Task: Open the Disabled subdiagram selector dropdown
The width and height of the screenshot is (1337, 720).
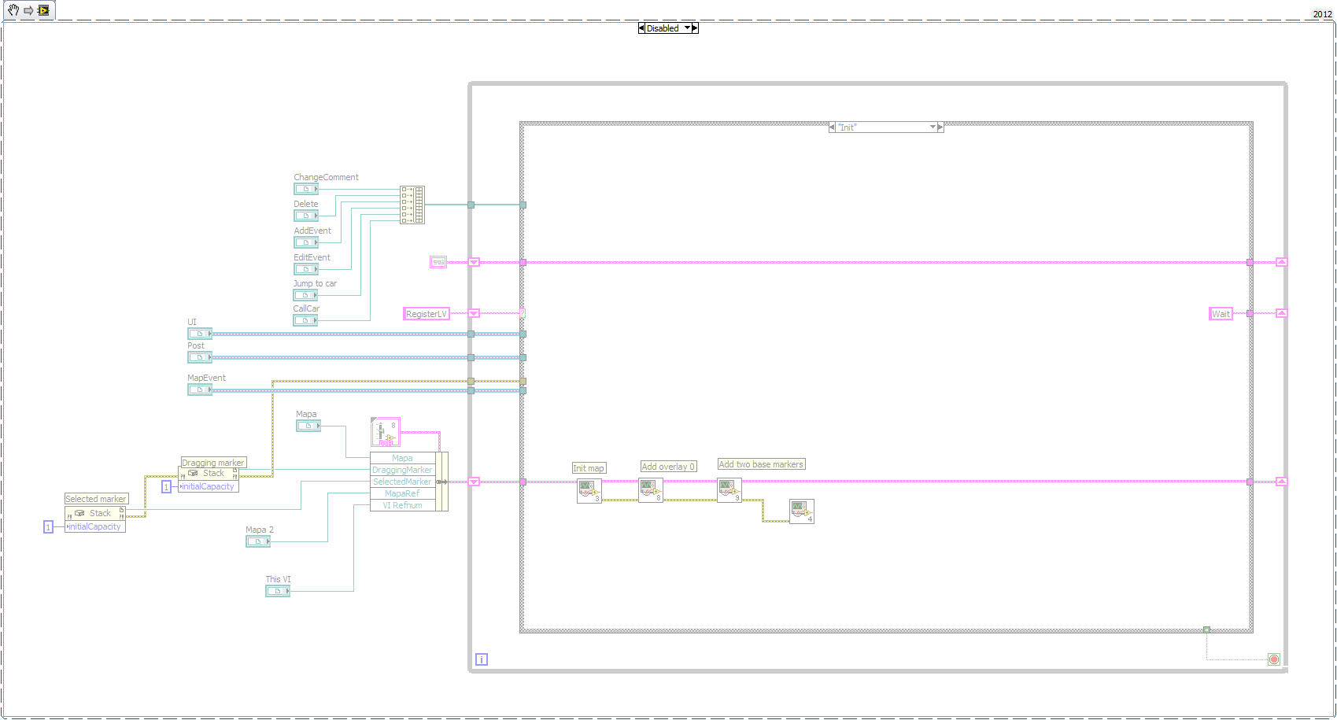Action: click(688, 28)
